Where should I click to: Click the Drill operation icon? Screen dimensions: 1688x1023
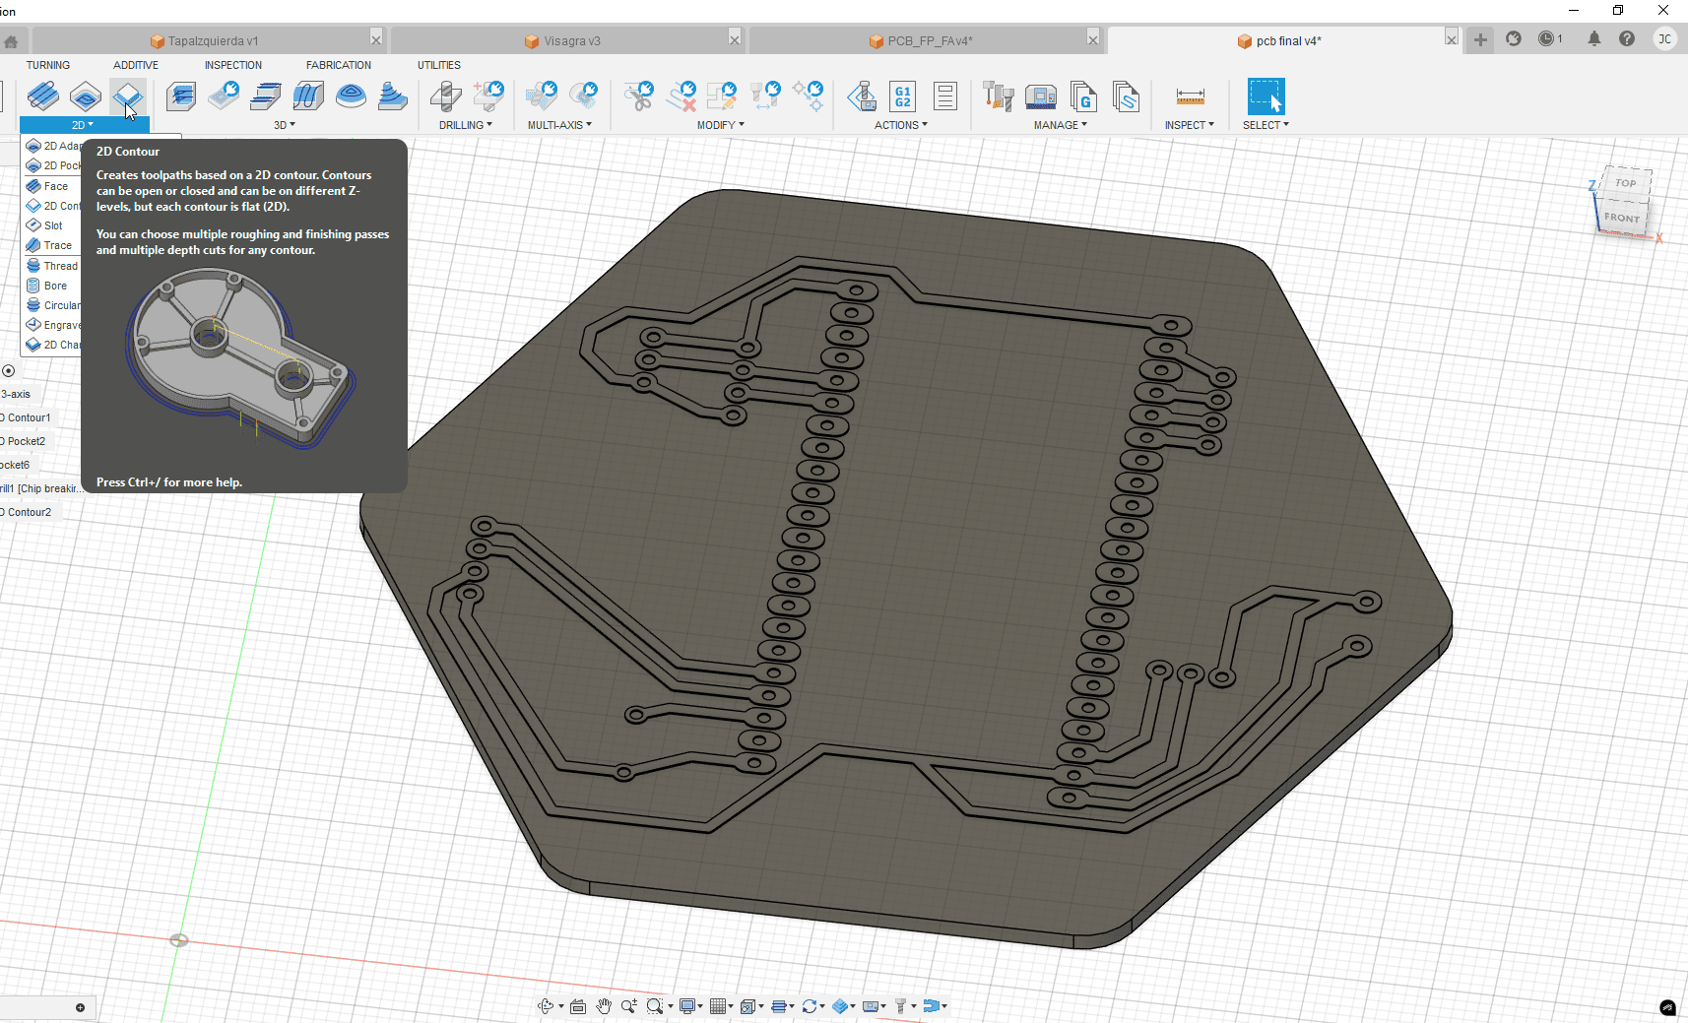(x=446, y=96)
